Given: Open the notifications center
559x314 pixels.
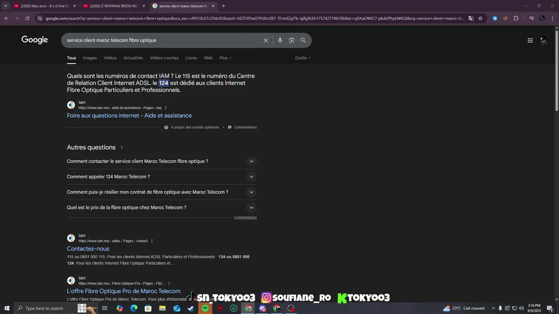Looking at the screenshot, I should point(550,308).
